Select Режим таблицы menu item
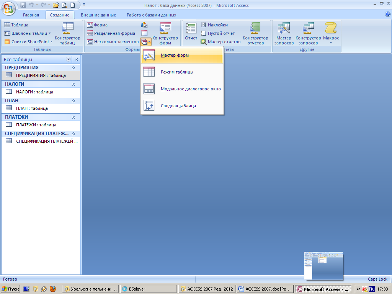 click(x=182, y=72)
